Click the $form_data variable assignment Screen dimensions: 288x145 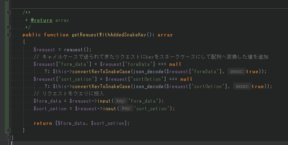(47, 101)
